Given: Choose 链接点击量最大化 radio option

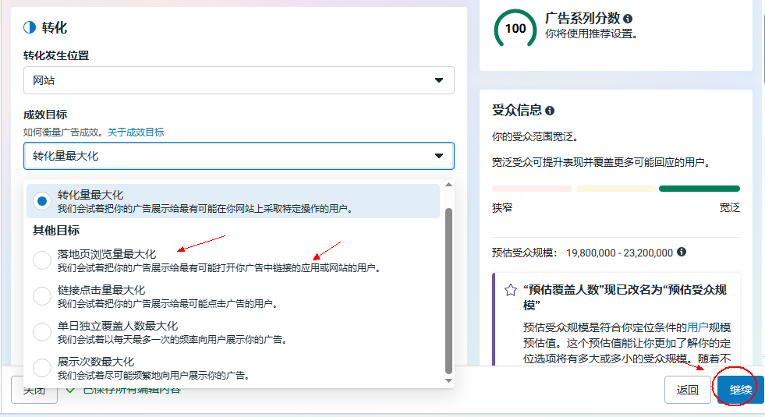Looking at the screenshot, I should tap(42, 296).
